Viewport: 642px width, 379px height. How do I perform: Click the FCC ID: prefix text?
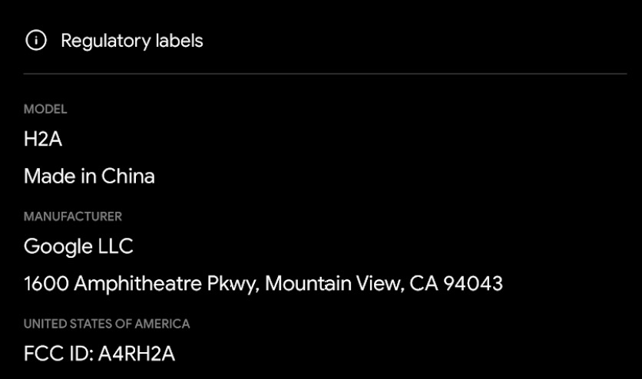tap(58, 354)
